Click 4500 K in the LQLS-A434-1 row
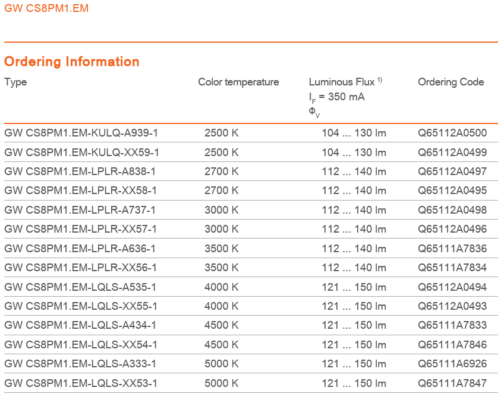The height and width of the screenshot is (397, 498). pos(222,325)
